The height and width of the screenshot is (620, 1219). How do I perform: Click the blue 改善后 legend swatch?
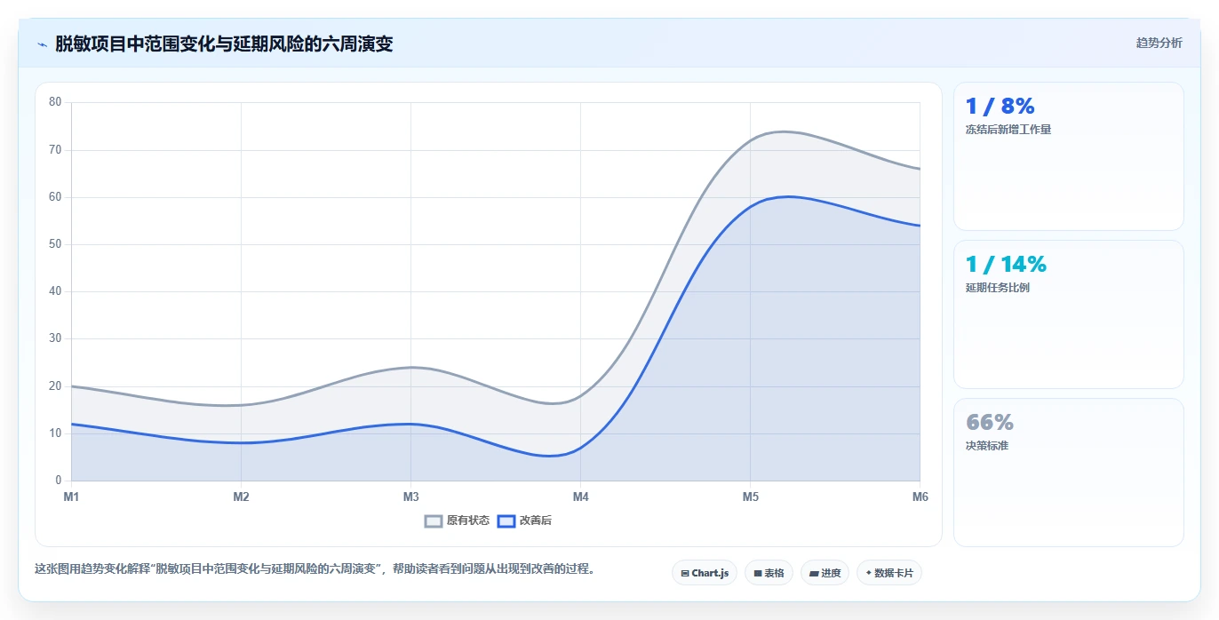506,521
